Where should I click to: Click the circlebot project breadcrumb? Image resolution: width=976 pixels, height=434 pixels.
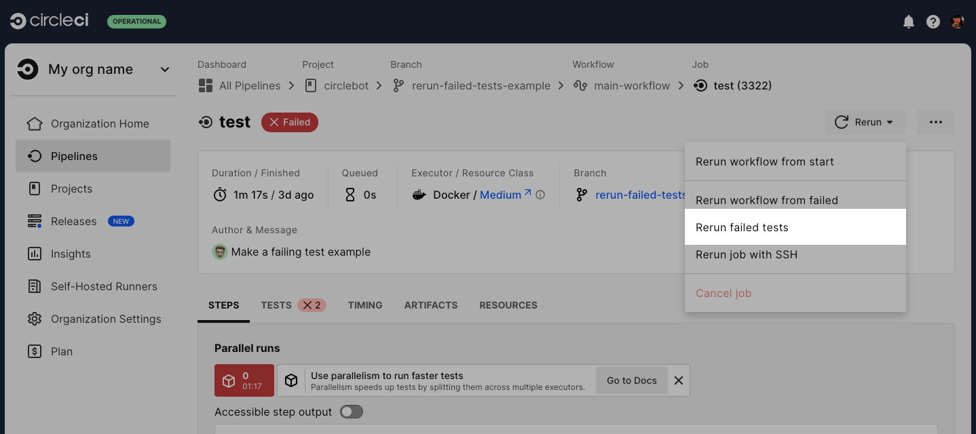coord(346,85)
